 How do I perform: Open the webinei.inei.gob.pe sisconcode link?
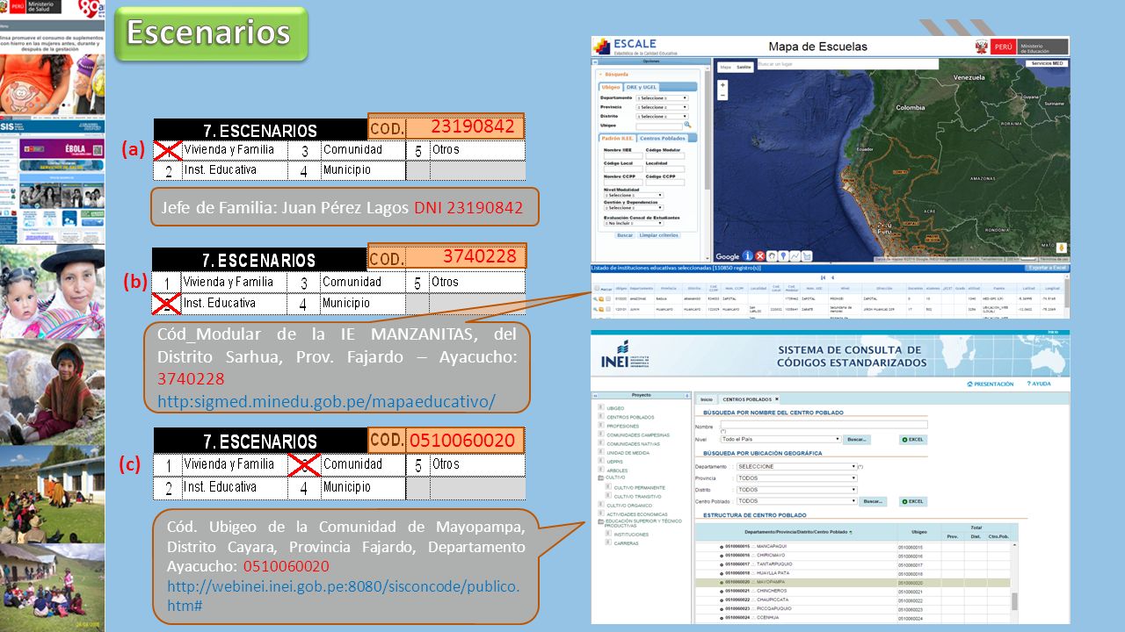click(x=343, y=595)
